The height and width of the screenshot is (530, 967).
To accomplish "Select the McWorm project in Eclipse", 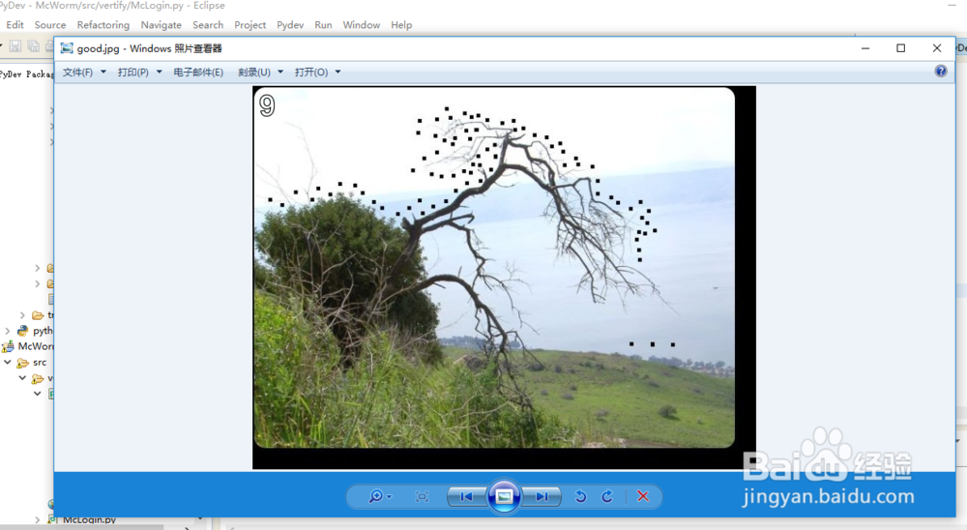I will pyautogui.click(x=36, y=346).
